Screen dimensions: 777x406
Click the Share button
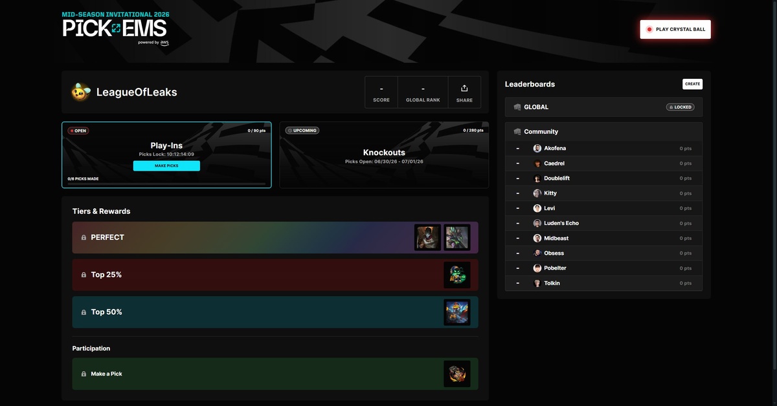pos(464,92)
